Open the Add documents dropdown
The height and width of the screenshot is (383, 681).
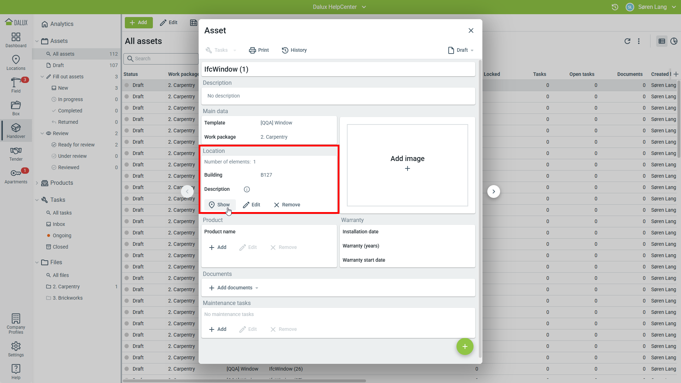click(234, 288)
